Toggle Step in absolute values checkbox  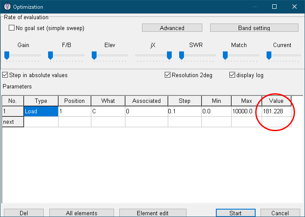point(5,75)
